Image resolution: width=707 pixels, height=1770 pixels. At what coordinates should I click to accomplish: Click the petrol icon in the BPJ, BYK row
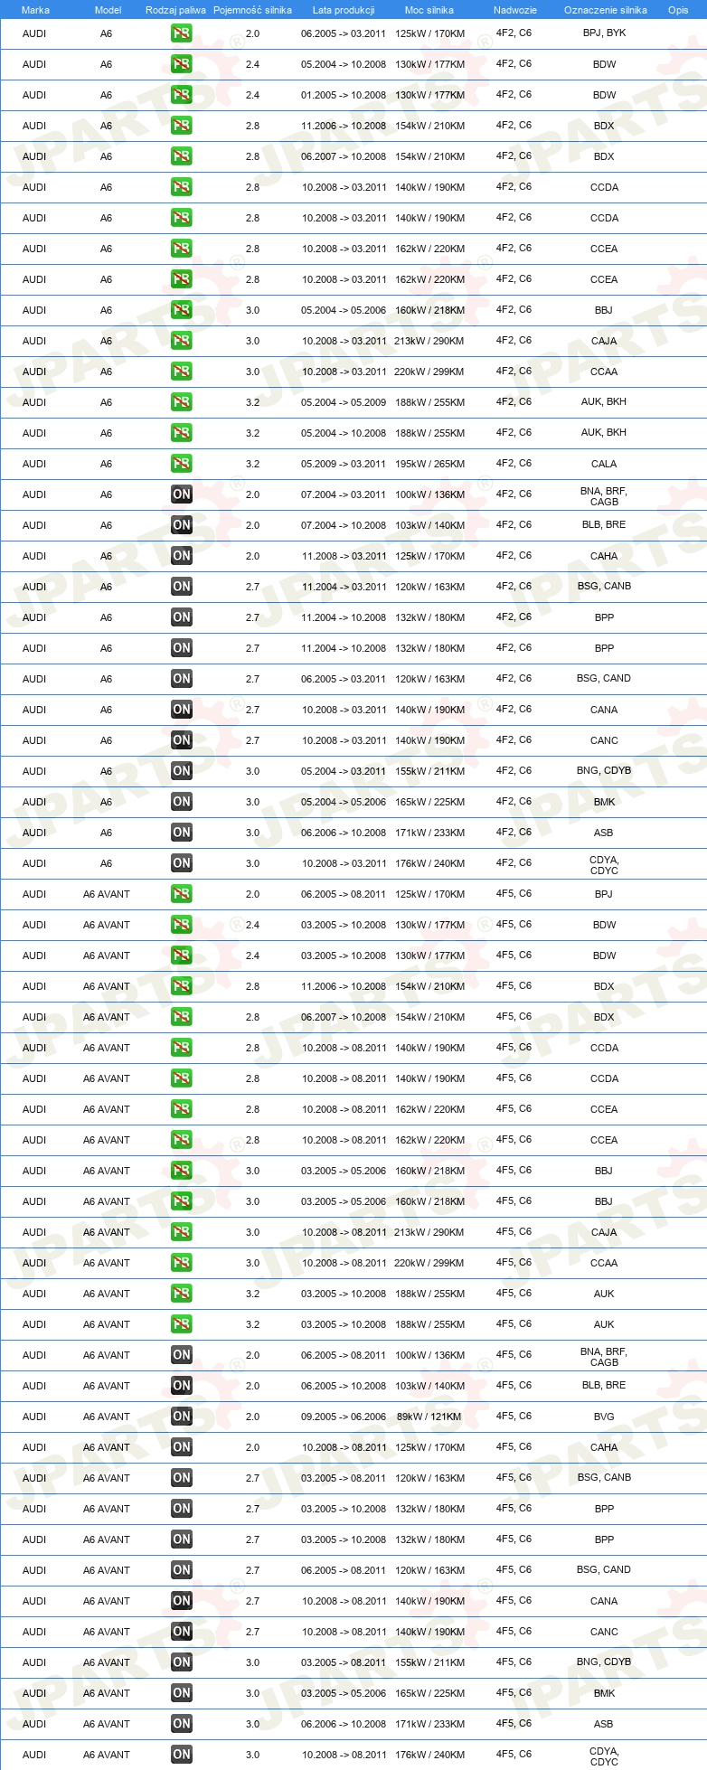coord(182,33)
